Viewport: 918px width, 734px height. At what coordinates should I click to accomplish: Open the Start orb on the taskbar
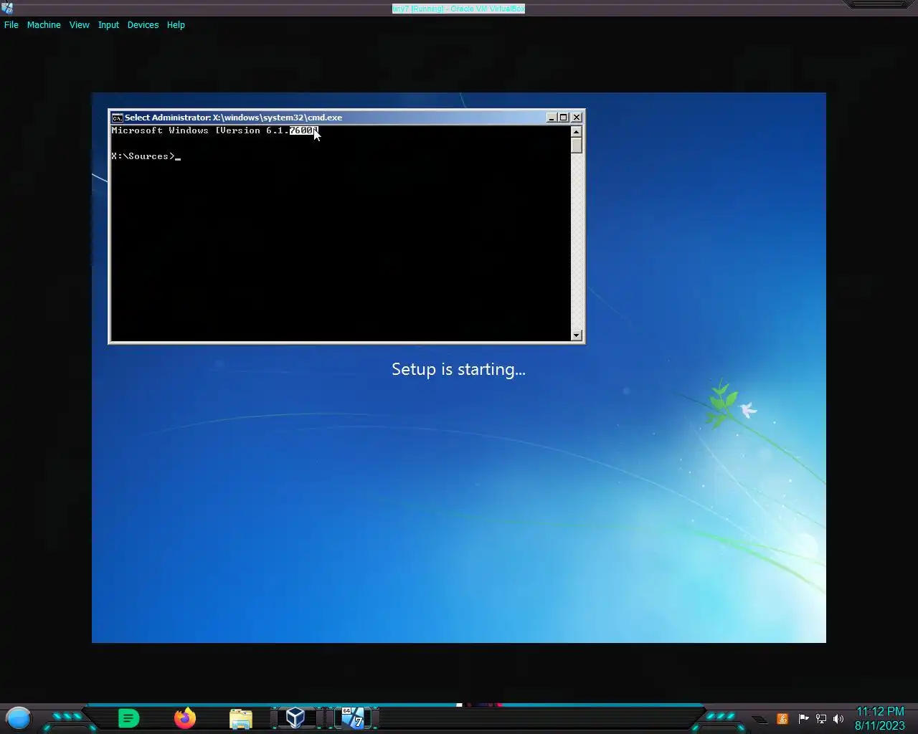pos(19,718)
